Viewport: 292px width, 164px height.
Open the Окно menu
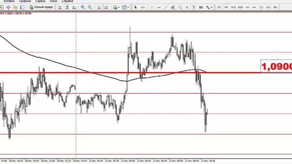tap(53, 1)
